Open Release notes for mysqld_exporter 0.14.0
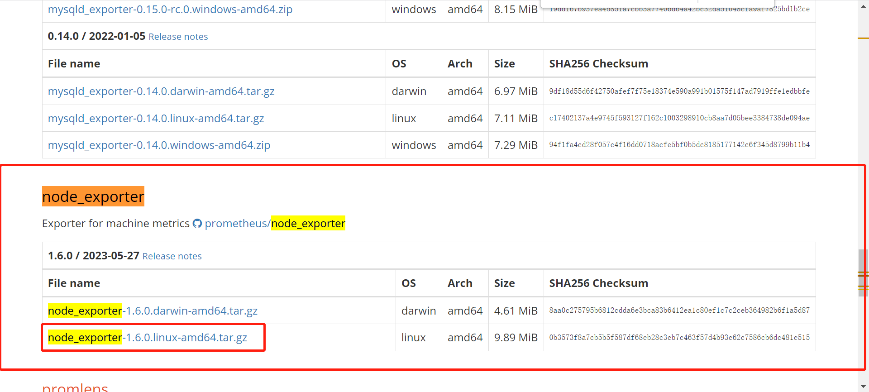 coord(178,37)
